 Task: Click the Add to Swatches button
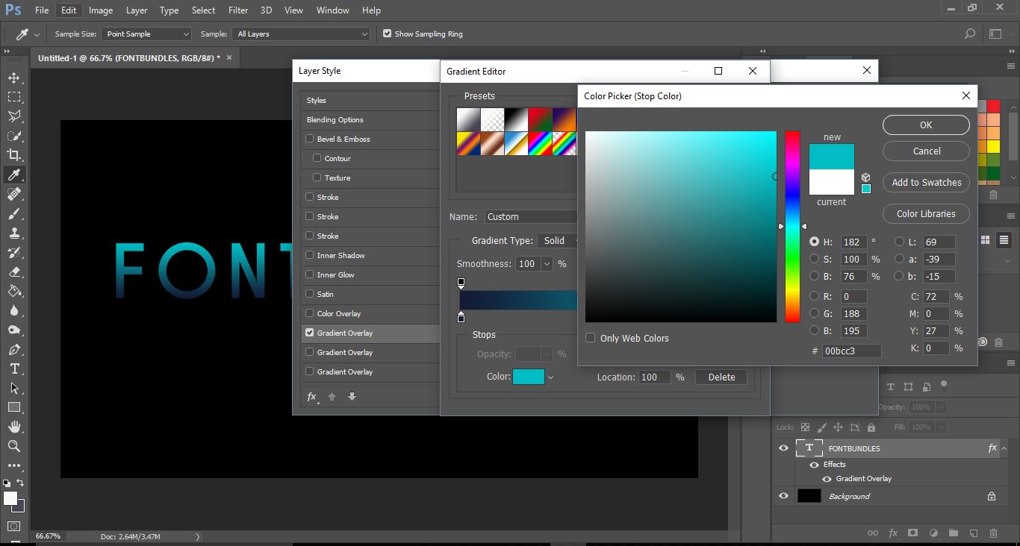(926, 182)
